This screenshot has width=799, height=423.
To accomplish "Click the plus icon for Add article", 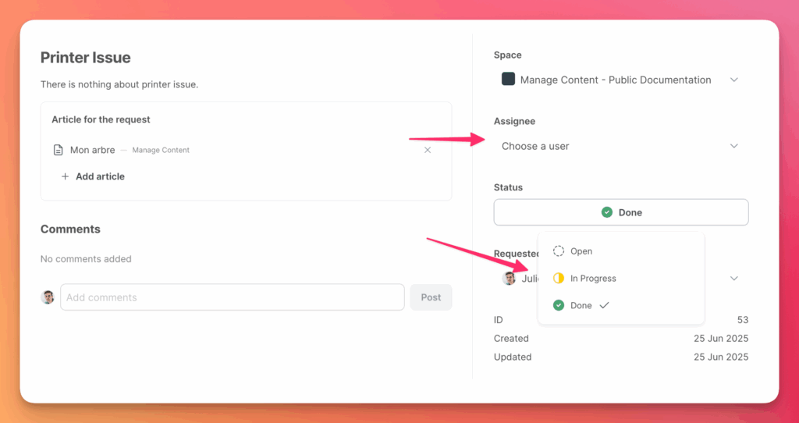I will coord(65,176).
